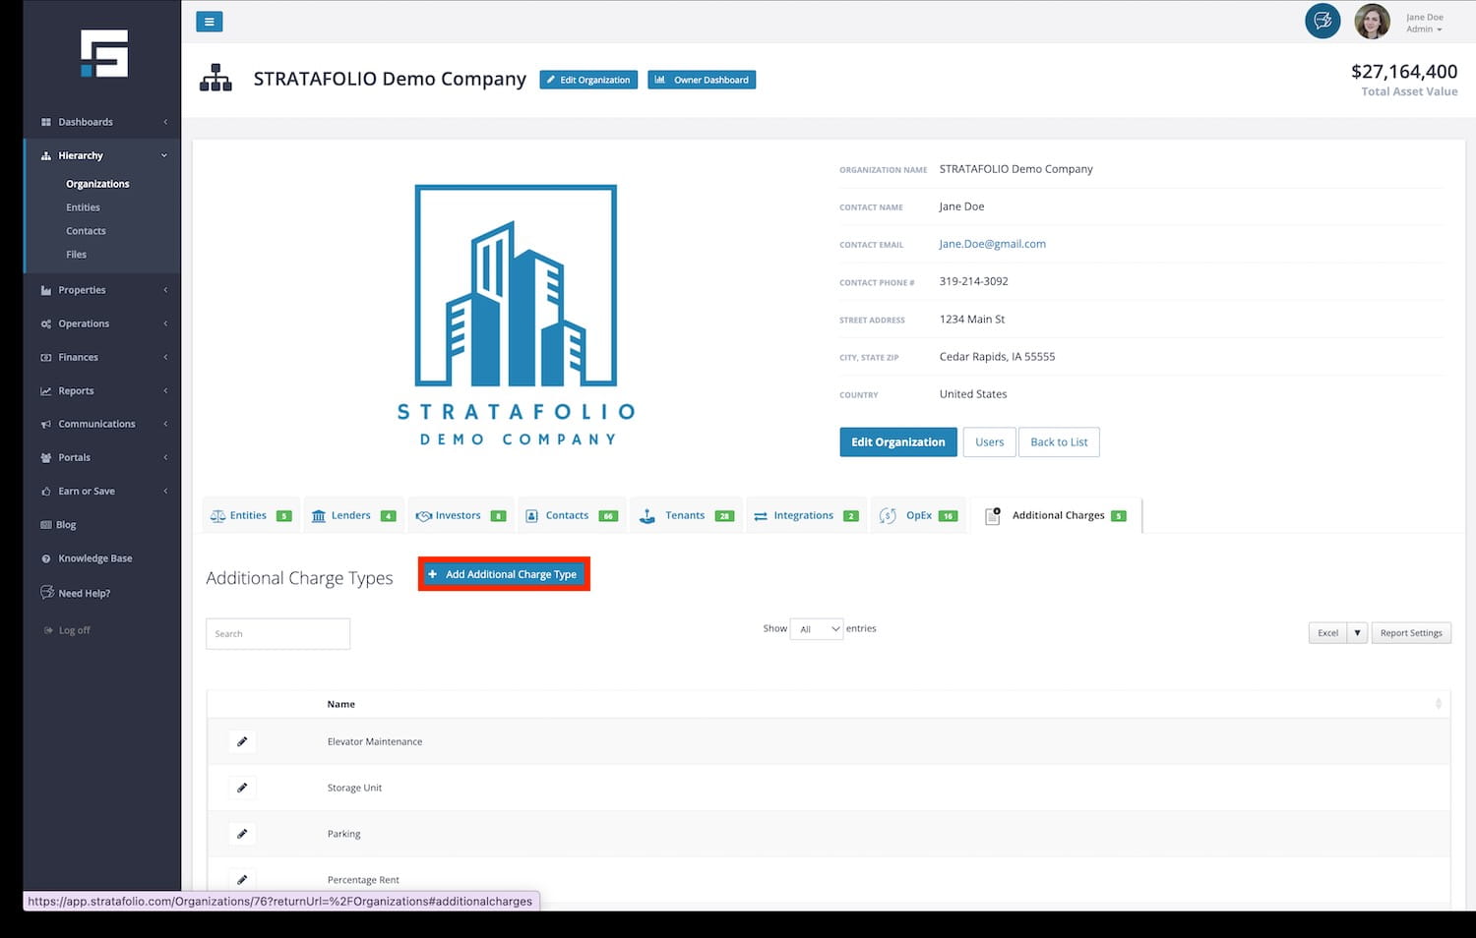This screenshot has width=1476, height=938.
Task: Click Add Additional Charge Type button
Action: point(504,574)
